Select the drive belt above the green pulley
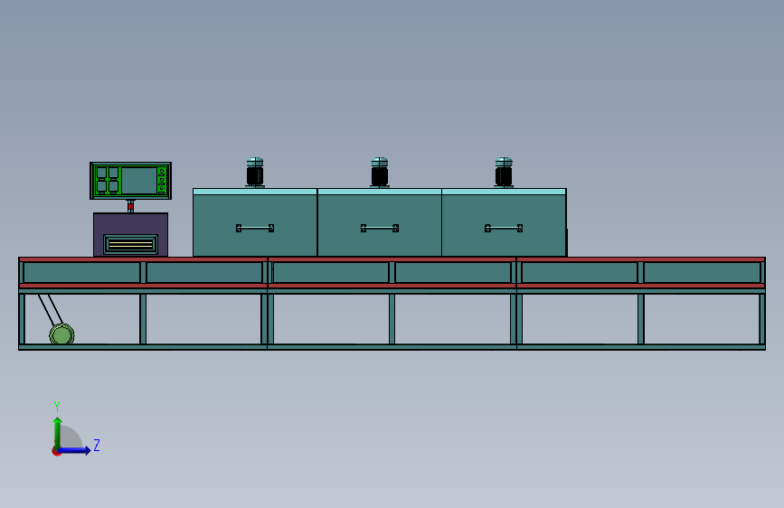Screen dimensions: 784x508 51,309
